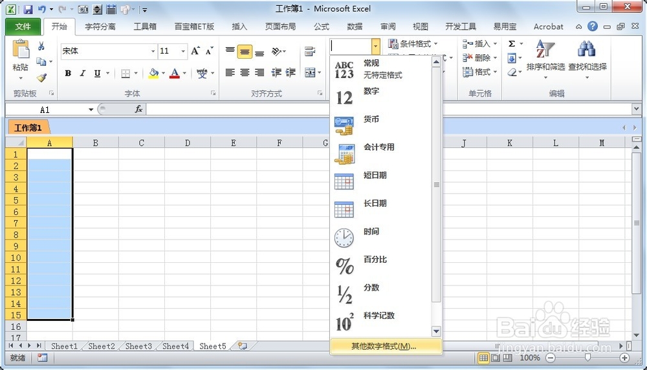
Task: Switch to the 开发工具 ribbon tab
Action: 461,26
